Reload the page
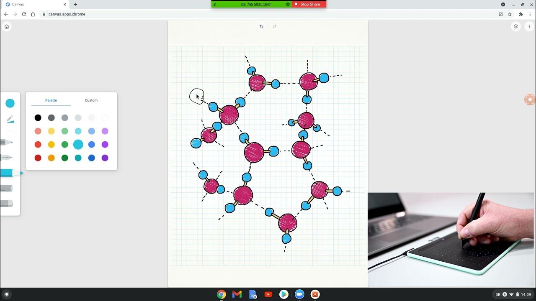The width and height of the screenshot is (536, 301). [x=24, y=14]
